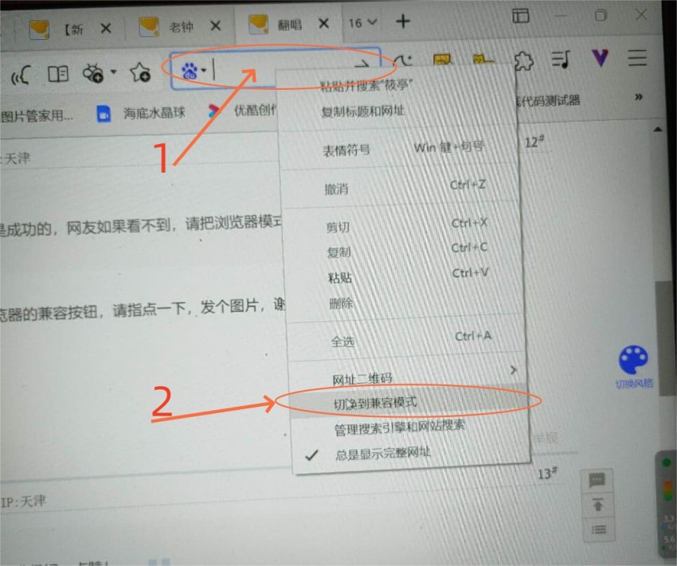Screen dimensions: 677x566
Task: Toggle 总是显示完整网址 checked option
Action: click(384, 453)
